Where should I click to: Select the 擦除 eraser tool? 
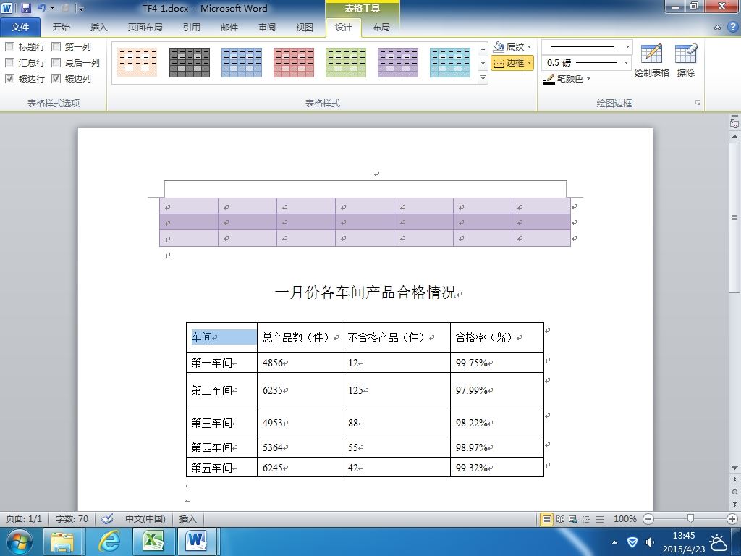click(x=686, y=60)
